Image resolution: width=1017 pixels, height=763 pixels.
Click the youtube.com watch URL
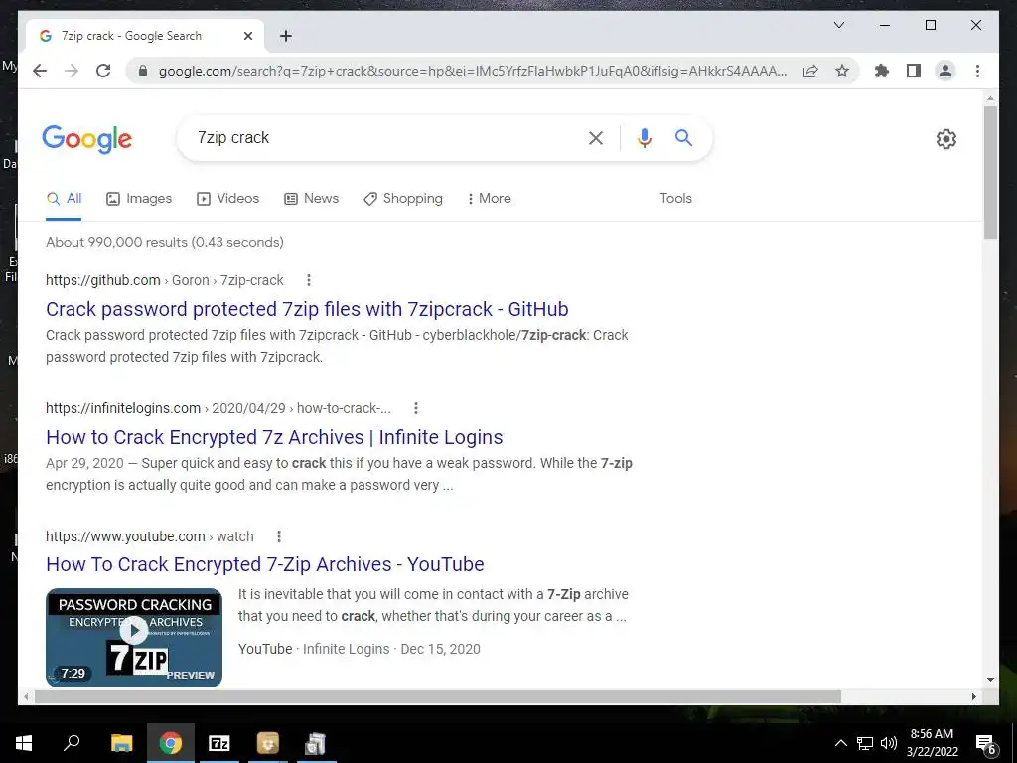click(150, 536)
